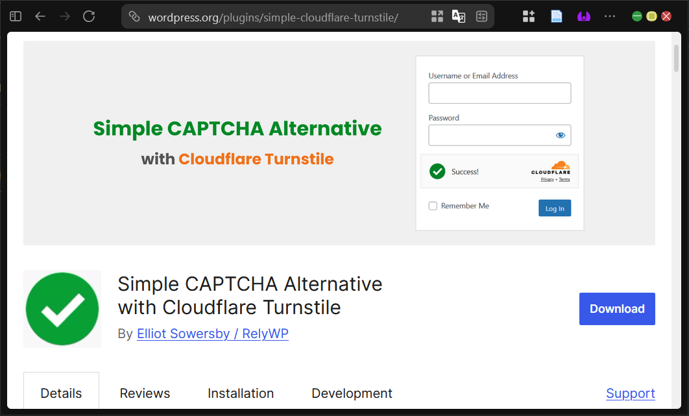Image resolution: width=689 pixels, height=416 pixels.
Task: Select the Details tab
Action: (x=61, y=393)
